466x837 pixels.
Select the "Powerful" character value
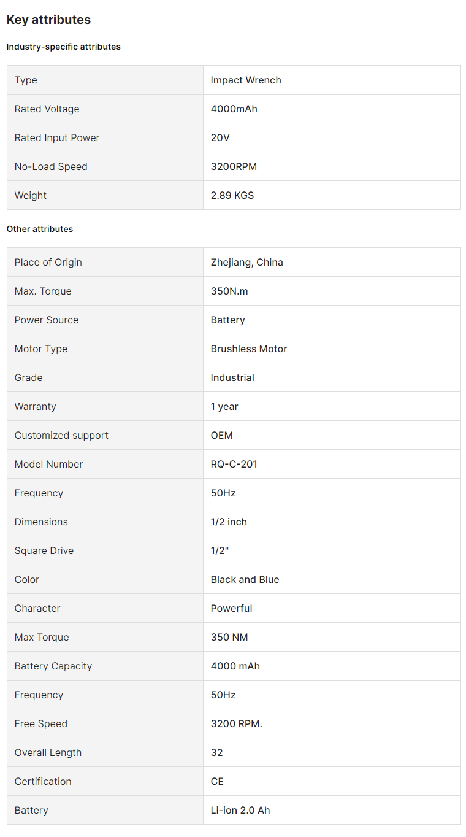[232, 609]
